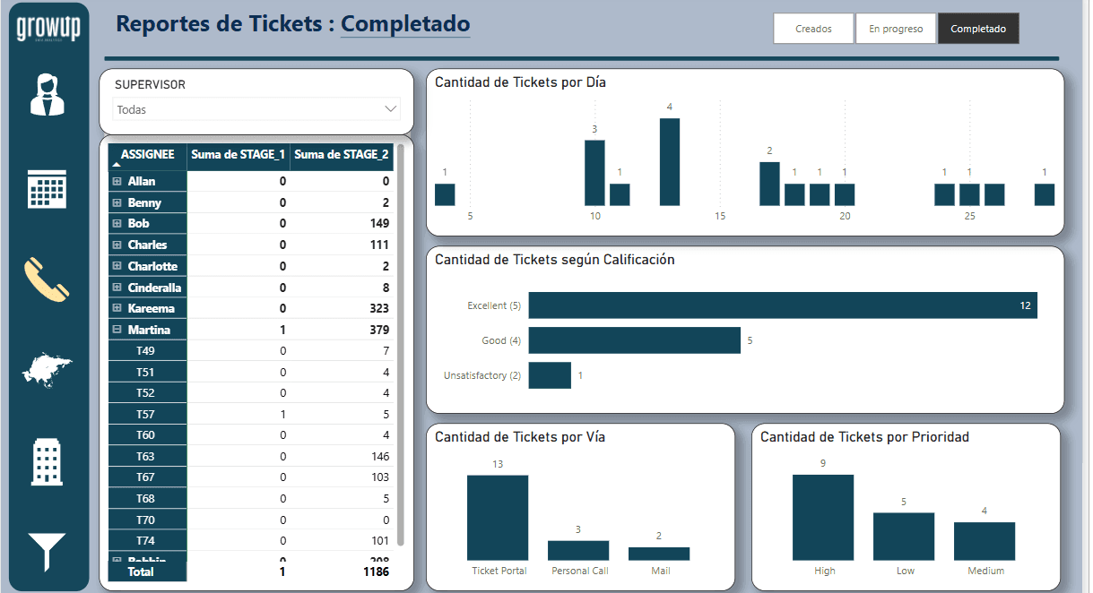Open the SUPERVISOR dropdown
1093x593 pixels.
pos(256,109)
